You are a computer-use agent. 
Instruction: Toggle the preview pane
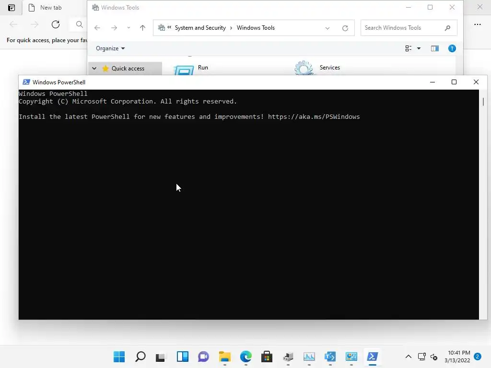click(x=434, y=48)
